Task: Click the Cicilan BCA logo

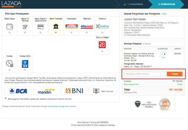Action: pos(25,64)
